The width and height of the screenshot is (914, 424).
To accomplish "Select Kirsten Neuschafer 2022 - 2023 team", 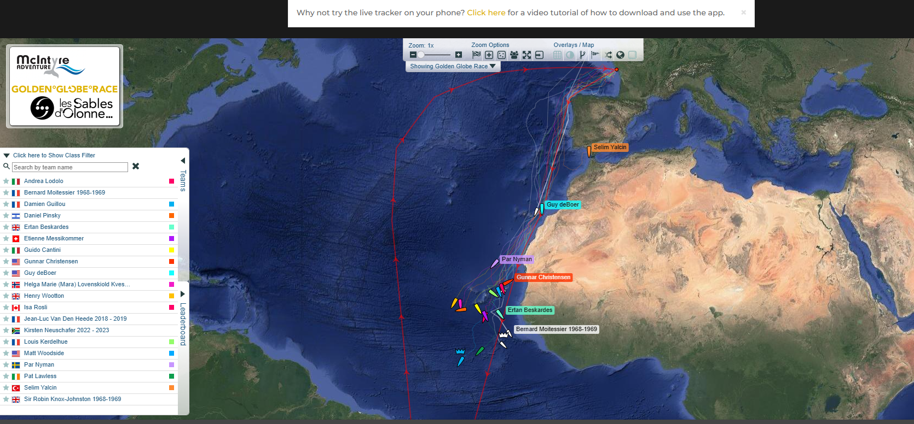I will coord(89,330).
